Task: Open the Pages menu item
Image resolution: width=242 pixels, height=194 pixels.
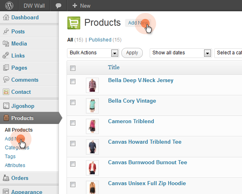Action: [x=19, y=68]
